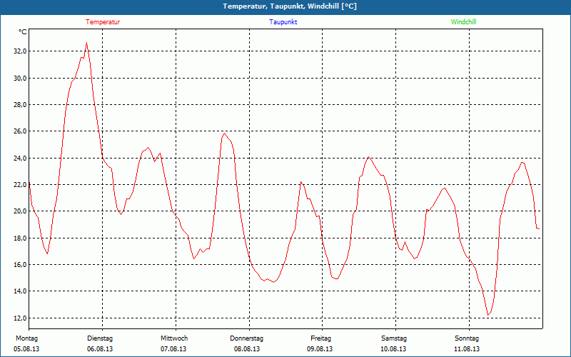Click the 18,0 y-axis value
571x357 pixels.
tap(20, 238)
